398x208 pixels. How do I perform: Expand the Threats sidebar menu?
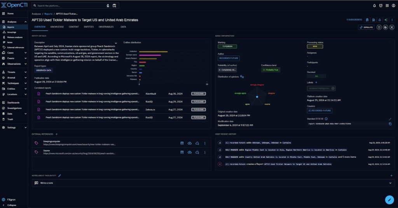click(x=25, y=72)
